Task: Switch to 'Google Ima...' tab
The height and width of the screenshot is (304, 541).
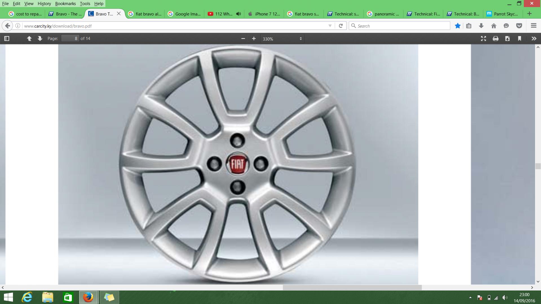Action: (x=184, y=14)
